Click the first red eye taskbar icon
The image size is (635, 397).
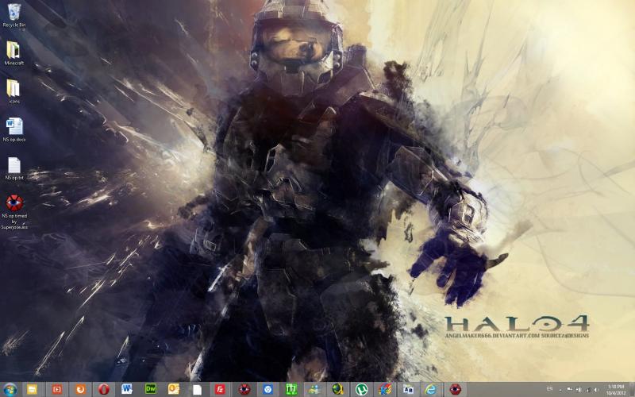244,390
